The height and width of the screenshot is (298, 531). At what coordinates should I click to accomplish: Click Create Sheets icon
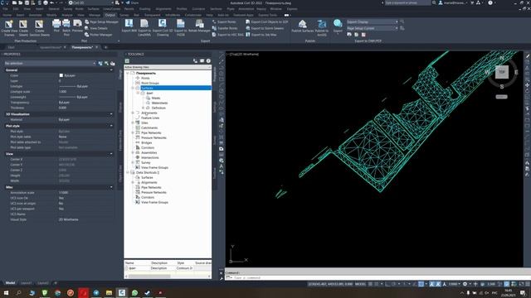pos(23,24)
